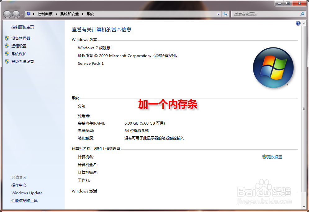This screenshot has height=212, width=309.
Task: Open 控制面板 breadcrumb in address bar
Action: [45, 14]
